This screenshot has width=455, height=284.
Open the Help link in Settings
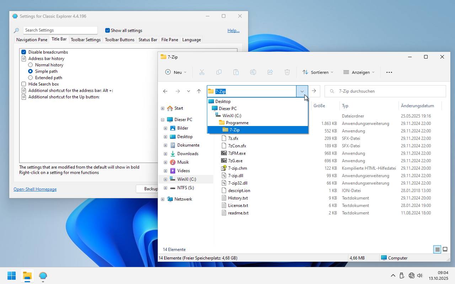click(x=234, y=31)
